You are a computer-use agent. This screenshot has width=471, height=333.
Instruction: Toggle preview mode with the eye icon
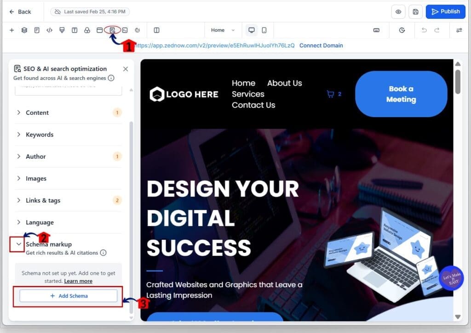click(x=398, y=12)
